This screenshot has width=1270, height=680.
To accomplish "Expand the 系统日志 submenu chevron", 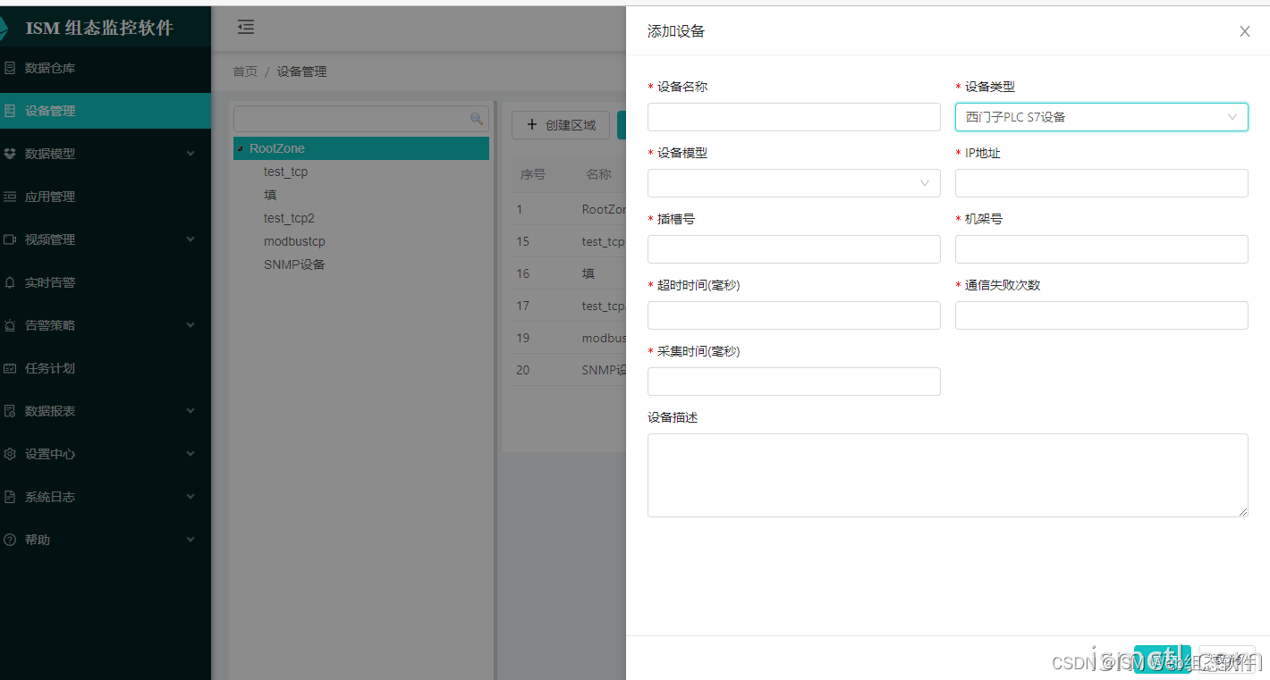I will [190, 497].
